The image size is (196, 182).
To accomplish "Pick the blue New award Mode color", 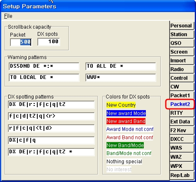I will (x=126, y=113).
